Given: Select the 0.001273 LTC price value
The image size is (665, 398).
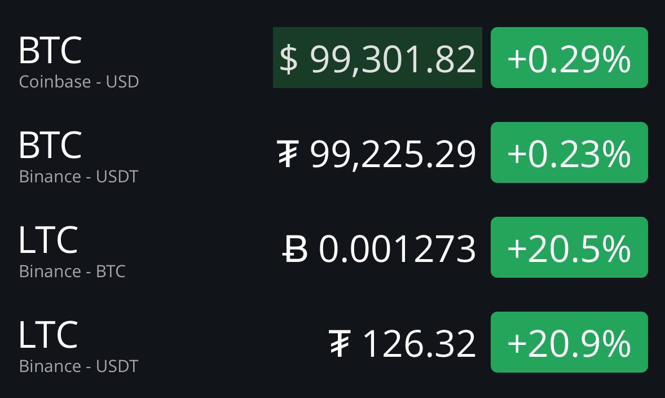Looking at the screenshot, I should coord(398,249).
